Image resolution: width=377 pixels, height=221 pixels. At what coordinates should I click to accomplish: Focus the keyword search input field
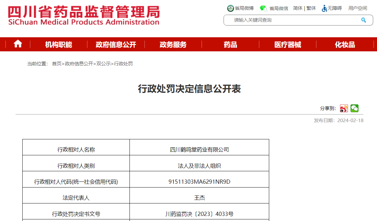pyautogui.click(x=293, y=20)
